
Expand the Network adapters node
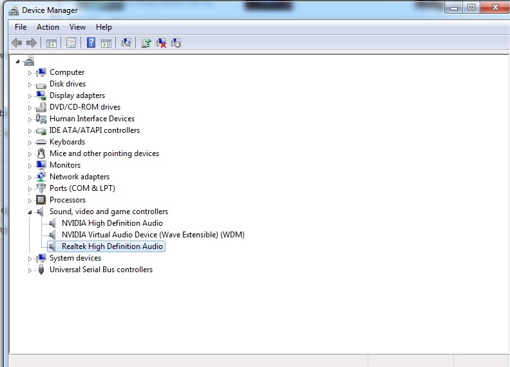click(x=30, y=177)
